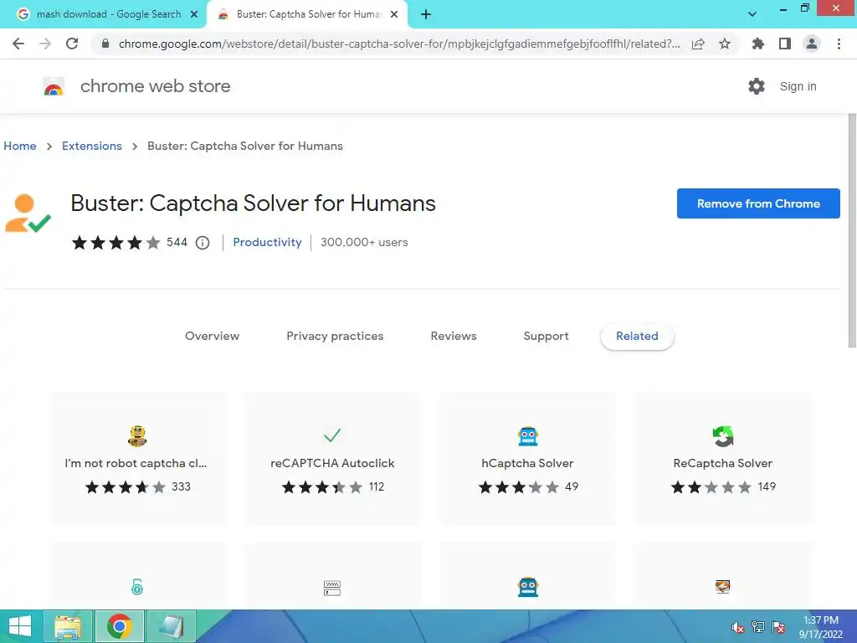Open the Extensions puzzle icon
Image resolution: width=857 pixels, height=643 pixels.
pyautogui.click(x=757, y=44)
